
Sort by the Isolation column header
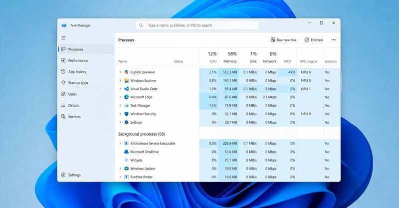point(331,61)
